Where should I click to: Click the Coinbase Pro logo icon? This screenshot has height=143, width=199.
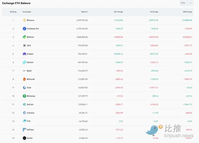coord(24,29)
